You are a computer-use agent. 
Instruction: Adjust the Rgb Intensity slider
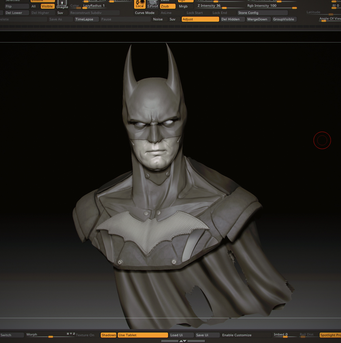click(x=272, y=6)
